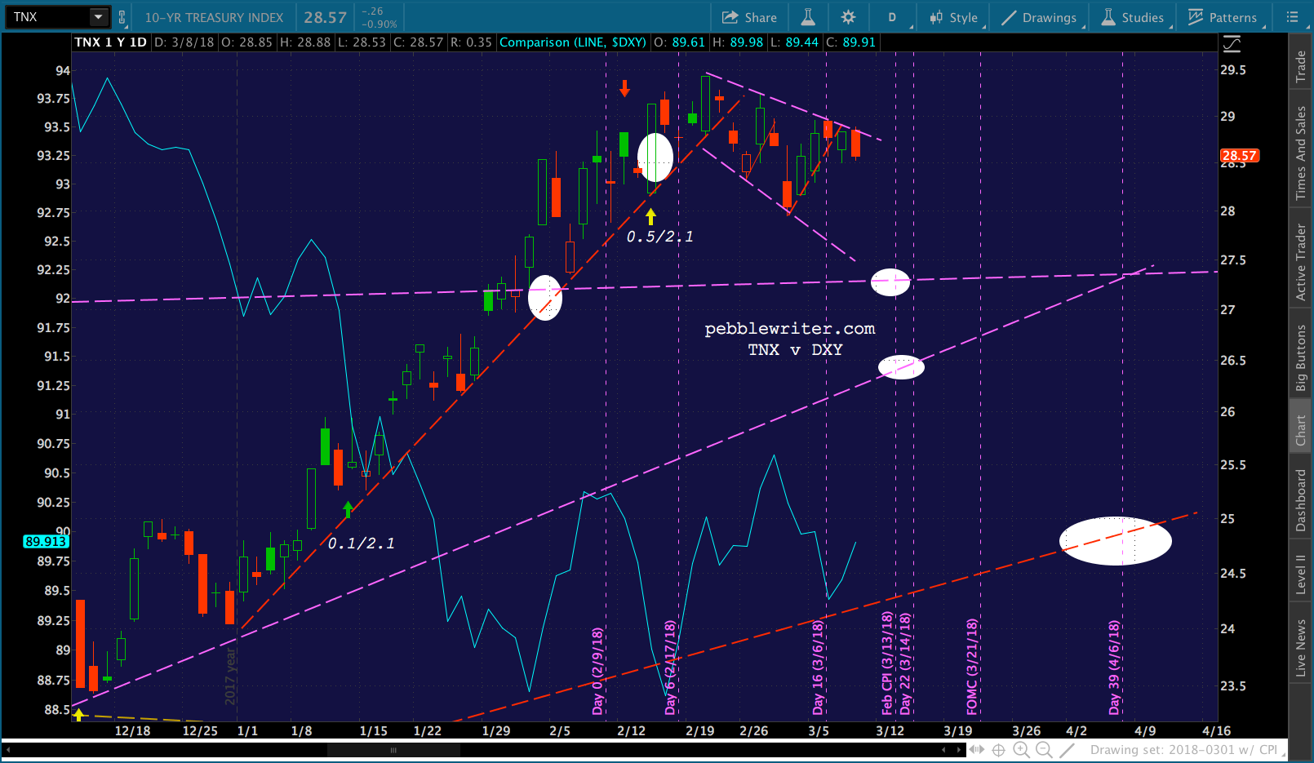
Task: Open the Drawing set 2018-0301 w/ CPI selector
Action: (1187, 749)
